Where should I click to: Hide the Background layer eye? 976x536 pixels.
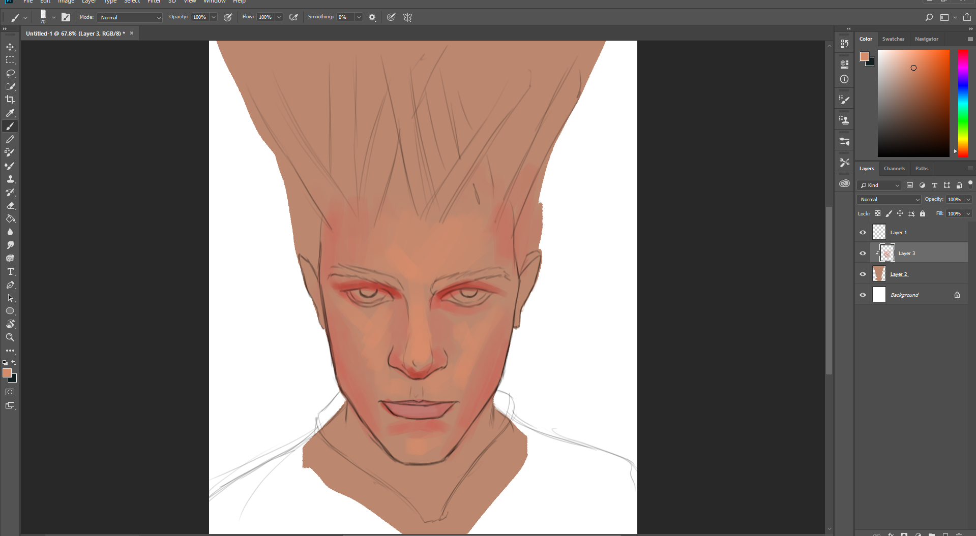[x=863, y=295]
